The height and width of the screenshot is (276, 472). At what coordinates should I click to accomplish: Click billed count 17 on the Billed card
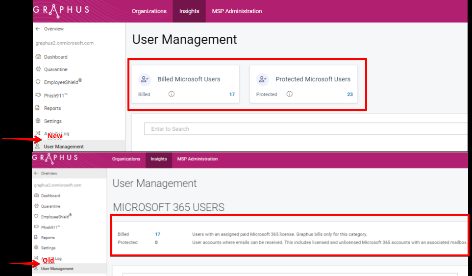[x=232, y=94]
